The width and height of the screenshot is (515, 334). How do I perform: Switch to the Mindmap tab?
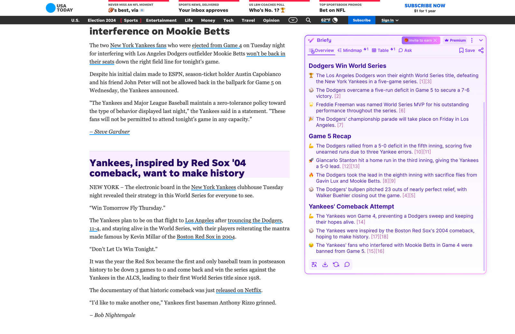(x=352, y=50)
